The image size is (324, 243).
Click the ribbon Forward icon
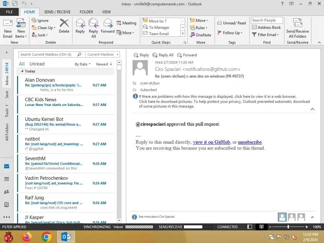[x=108, y=26]
